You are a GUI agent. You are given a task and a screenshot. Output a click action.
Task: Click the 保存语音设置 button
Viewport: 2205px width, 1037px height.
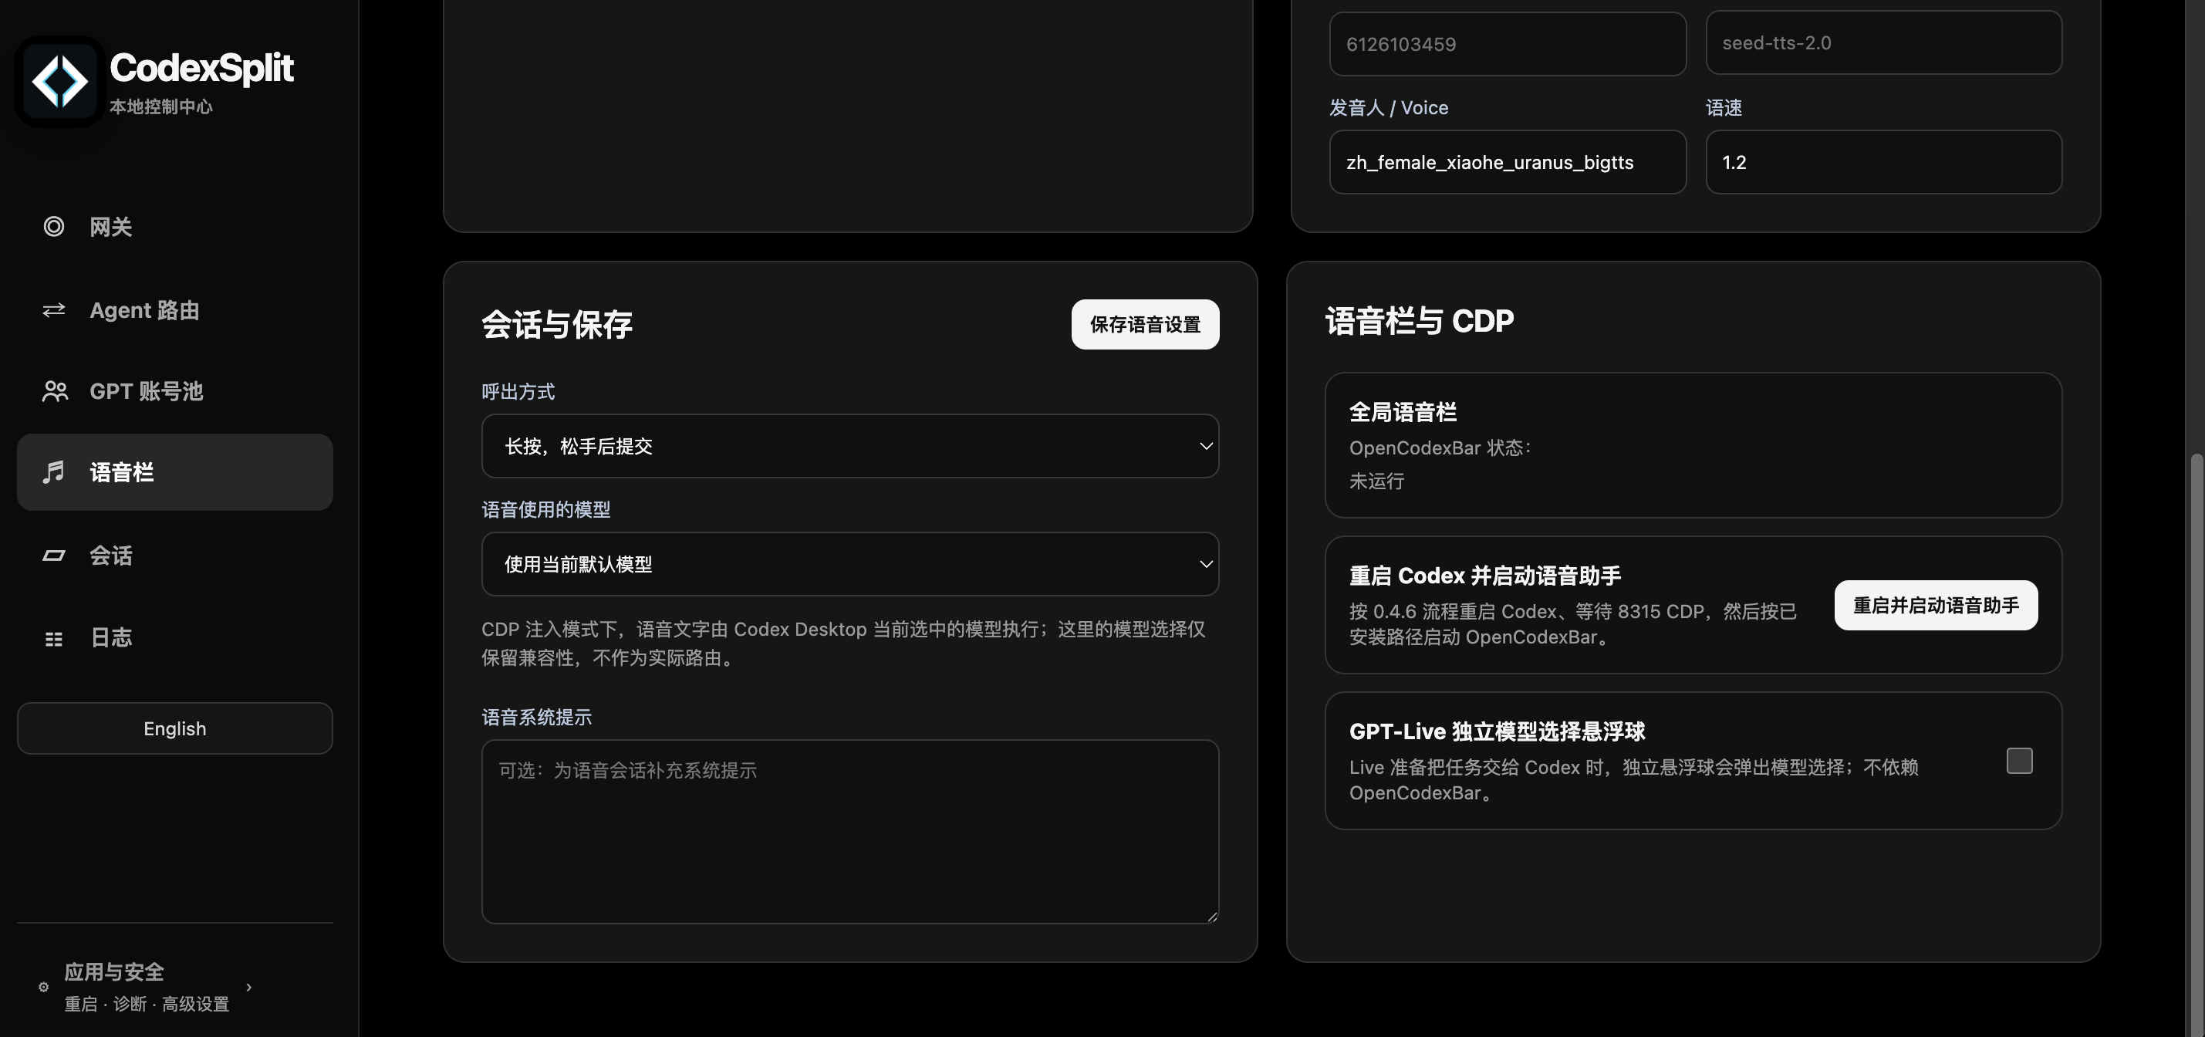1145,325
